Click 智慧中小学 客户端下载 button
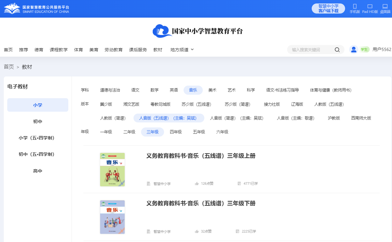 [328, 8]
